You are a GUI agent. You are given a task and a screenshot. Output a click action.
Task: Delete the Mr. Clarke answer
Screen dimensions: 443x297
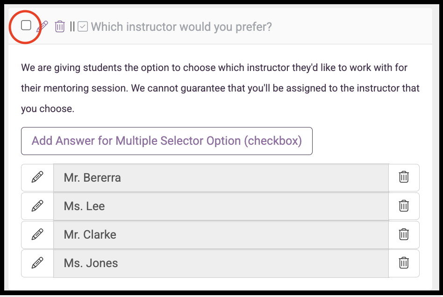(404, 234)
